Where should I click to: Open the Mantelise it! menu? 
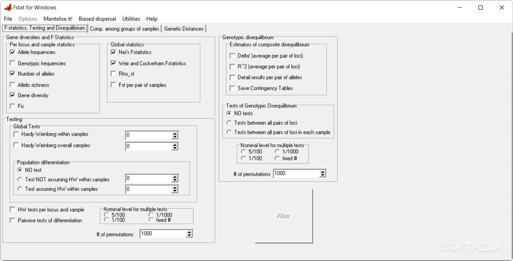(58, 19)
